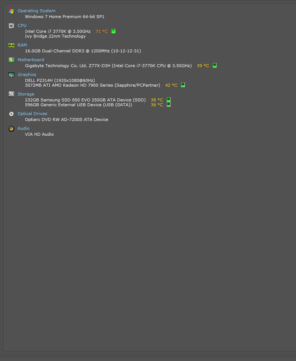Click the Storage hard drive icon

[11, 94]
